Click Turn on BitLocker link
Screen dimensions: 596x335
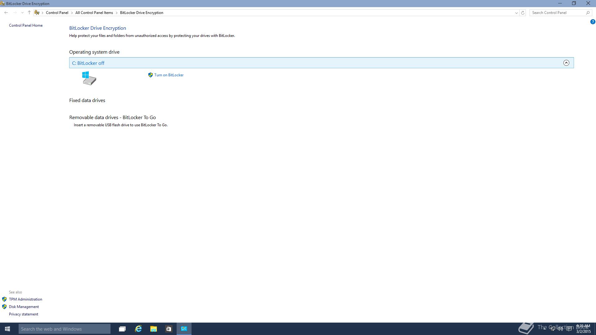click(169, 75)
